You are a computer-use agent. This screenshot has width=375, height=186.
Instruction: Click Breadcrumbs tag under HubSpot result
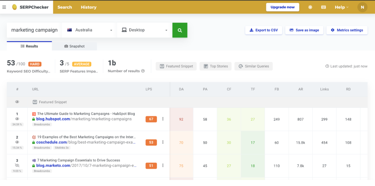(x=42, y=124)
